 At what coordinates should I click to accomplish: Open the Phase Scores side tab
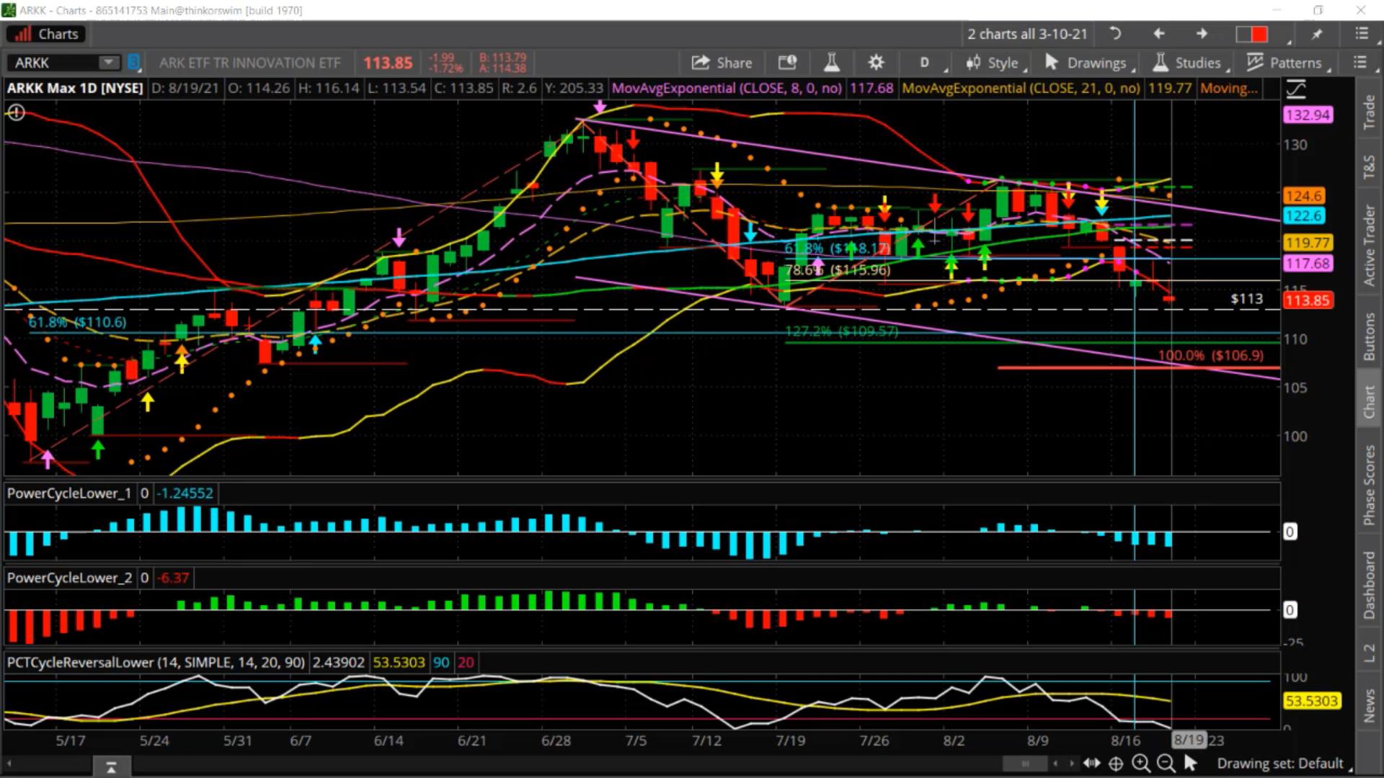[1368, 485]
